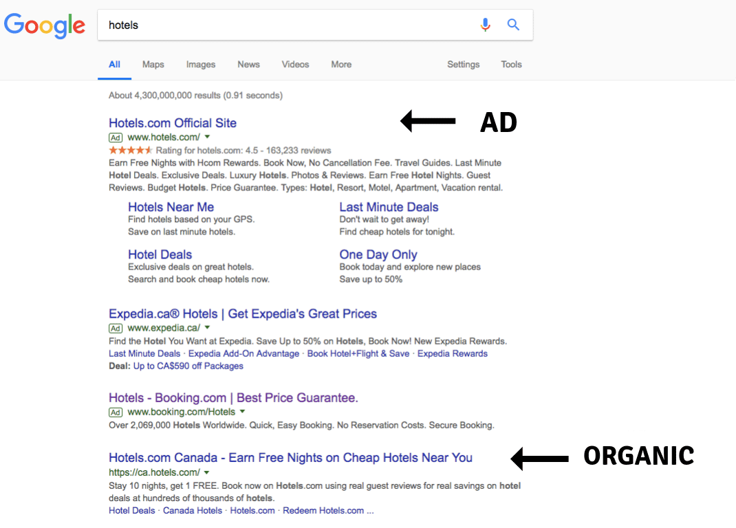This screenshot has height=528, width=736.
Task: Open dropdown arrow next to www.expedia.ca
Action: click(x=207, y=328)
